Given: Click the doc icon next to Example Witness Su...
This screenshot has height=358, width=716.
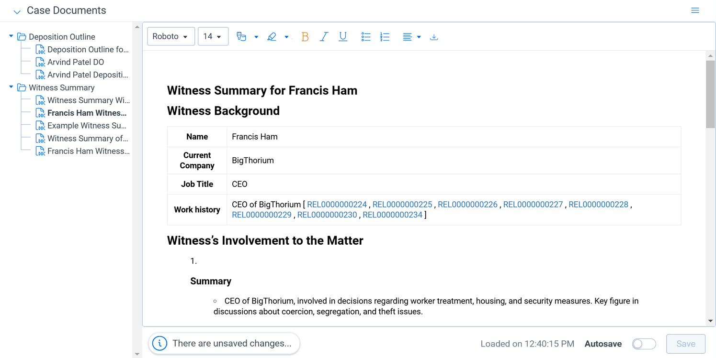Looking at the screenshot, I should click(40, 126).
